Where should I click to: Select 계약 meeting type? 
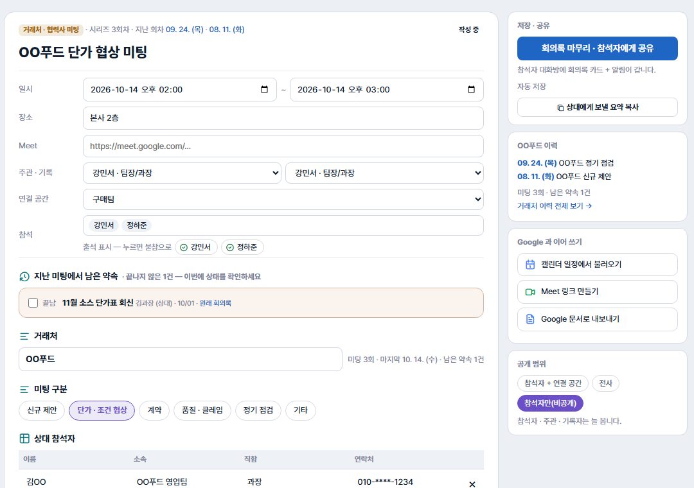[154, 410]
